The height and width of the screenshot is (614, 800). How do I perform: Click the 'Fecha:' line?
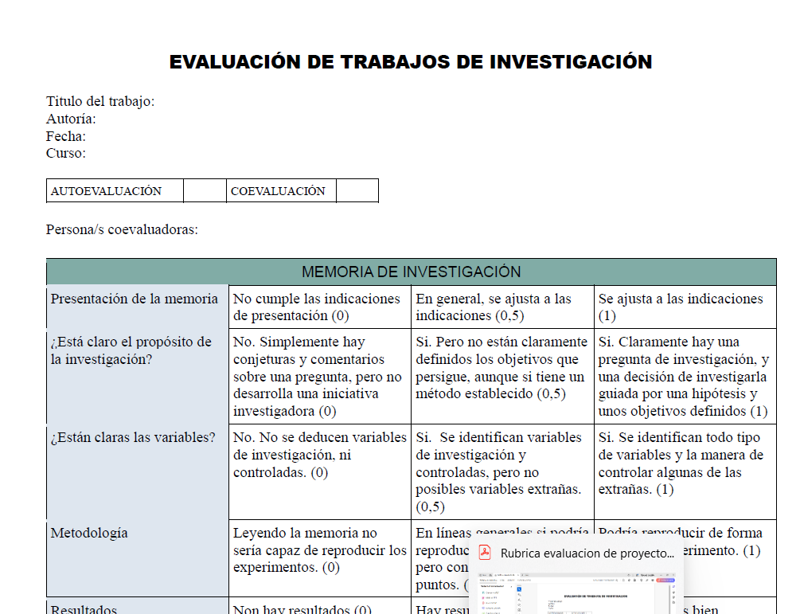coord(66,136)
